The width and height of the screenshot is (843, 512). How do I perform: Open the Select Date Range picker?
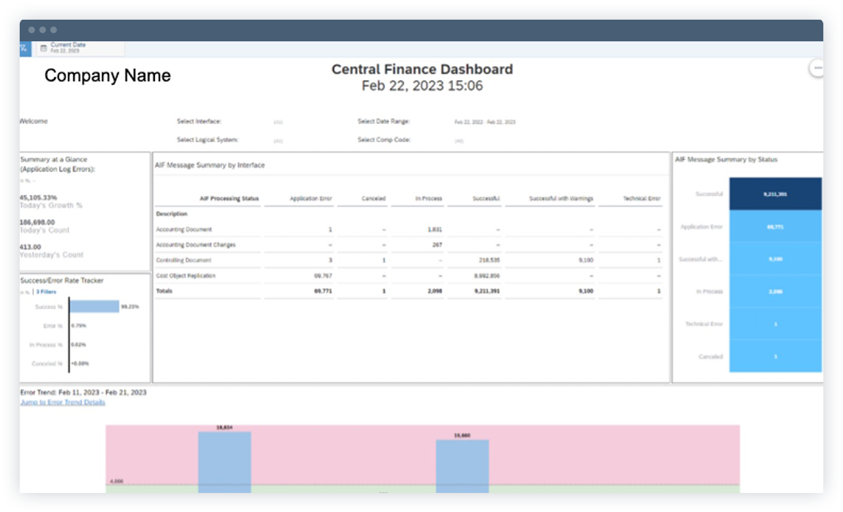click(x=485, y=121)
